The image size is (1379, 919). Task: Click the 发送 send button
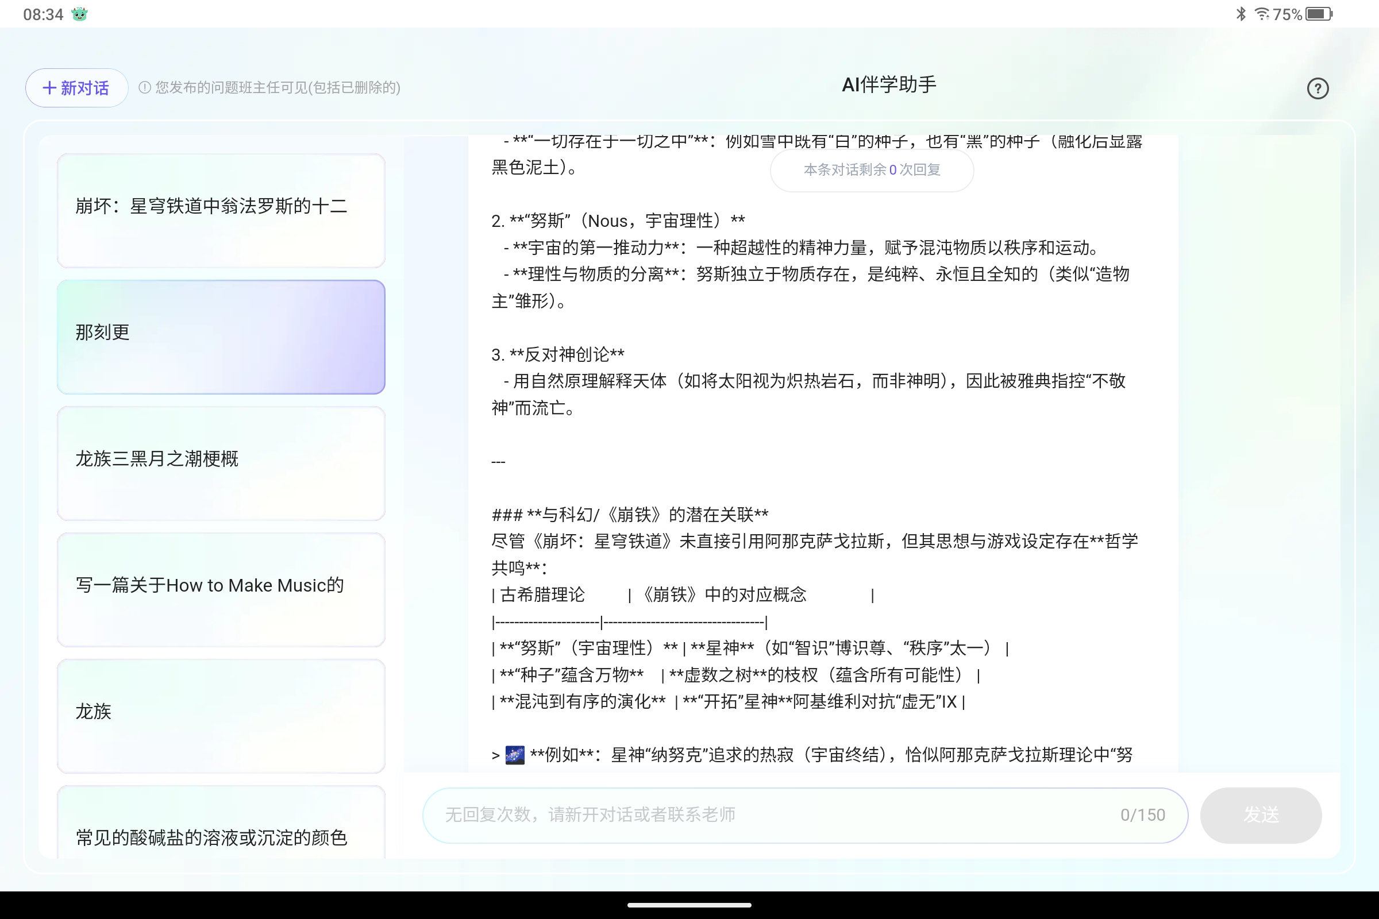(1261, 815)
